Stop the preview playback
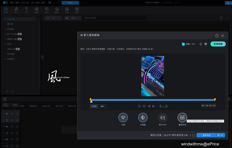This screenshot has width=232, height=148. coord(144,106)
